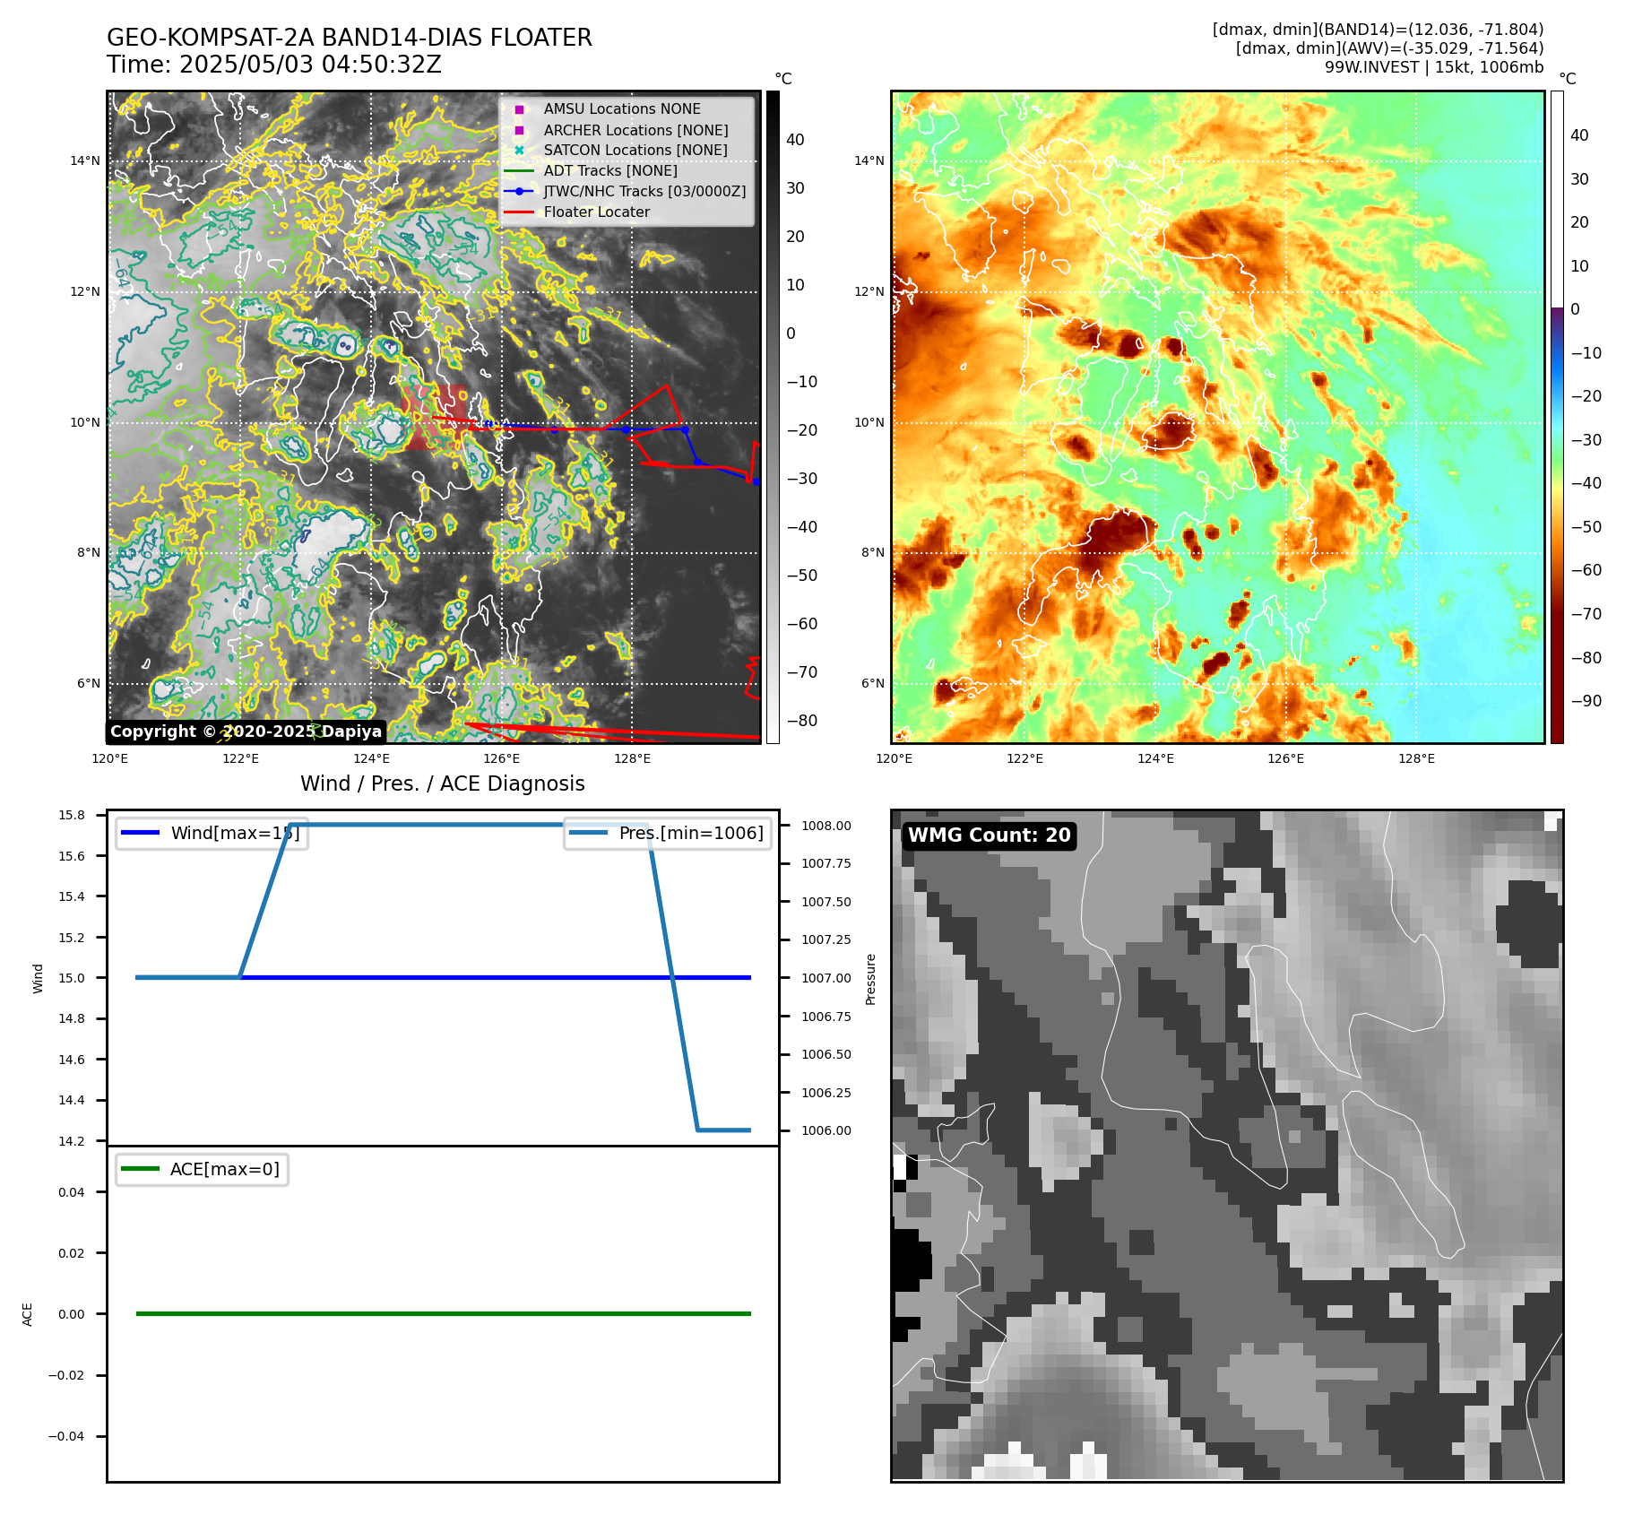Click the WMG Count: 20 label
The image size is (1625, 1515).
pyautogui.click(x=990, y=835)
